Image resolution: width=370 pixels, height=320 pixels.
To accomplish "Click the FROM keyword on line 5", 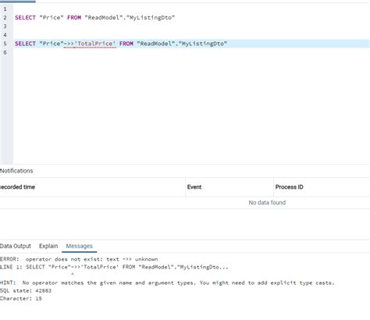I will (x=126, y=44).
